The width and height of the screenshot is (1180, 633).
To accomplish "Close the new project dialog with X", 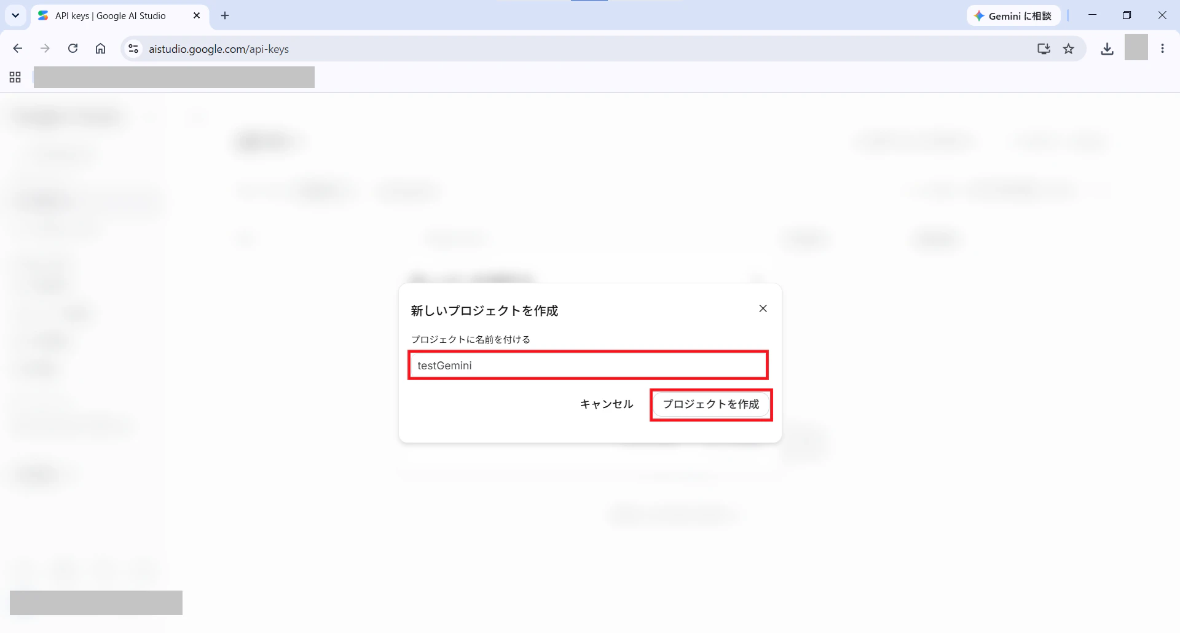I will point(763,309).
